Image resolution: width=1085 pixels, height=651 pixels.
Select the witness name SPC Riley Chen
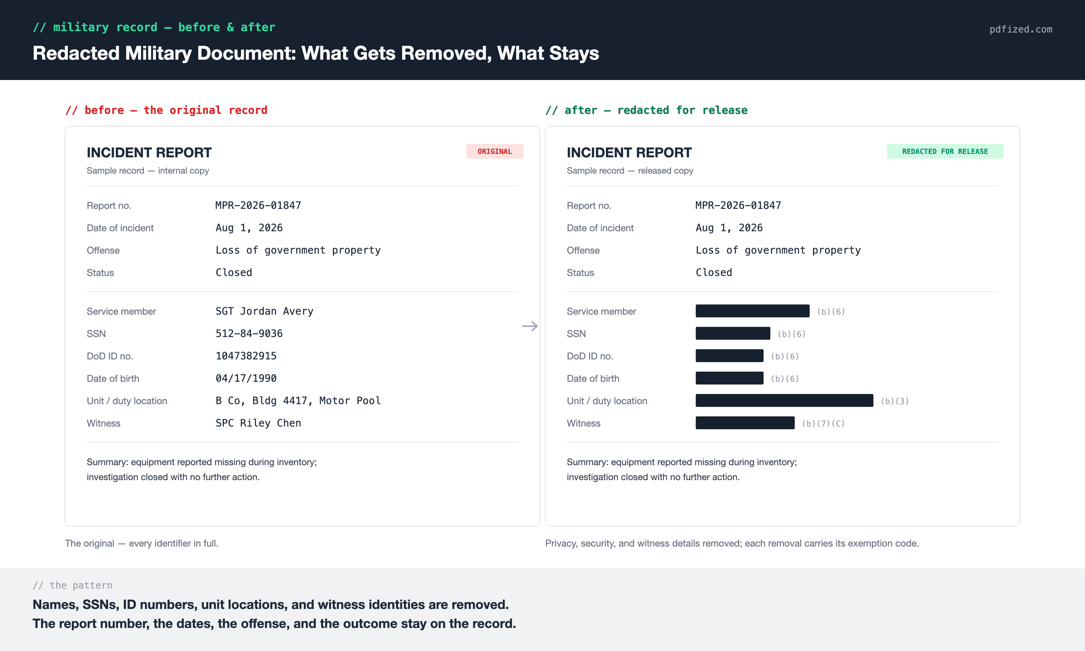(258, 423)
